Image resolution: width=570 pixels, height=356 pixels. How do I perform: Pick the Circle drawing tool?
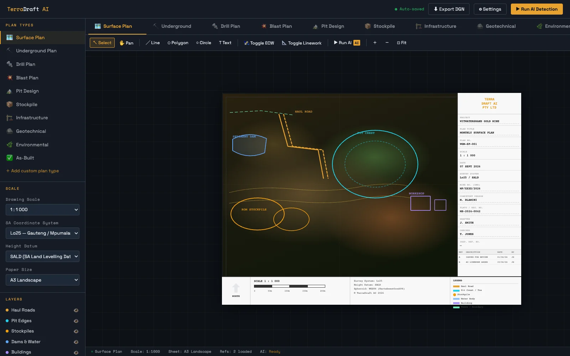[204, 43]
